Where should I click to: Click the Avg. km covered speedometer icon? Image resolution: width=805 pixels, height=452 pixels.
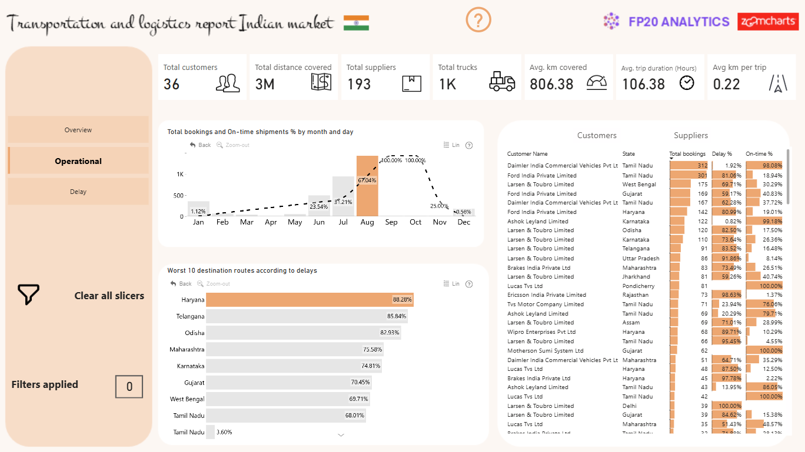point(597,83)
